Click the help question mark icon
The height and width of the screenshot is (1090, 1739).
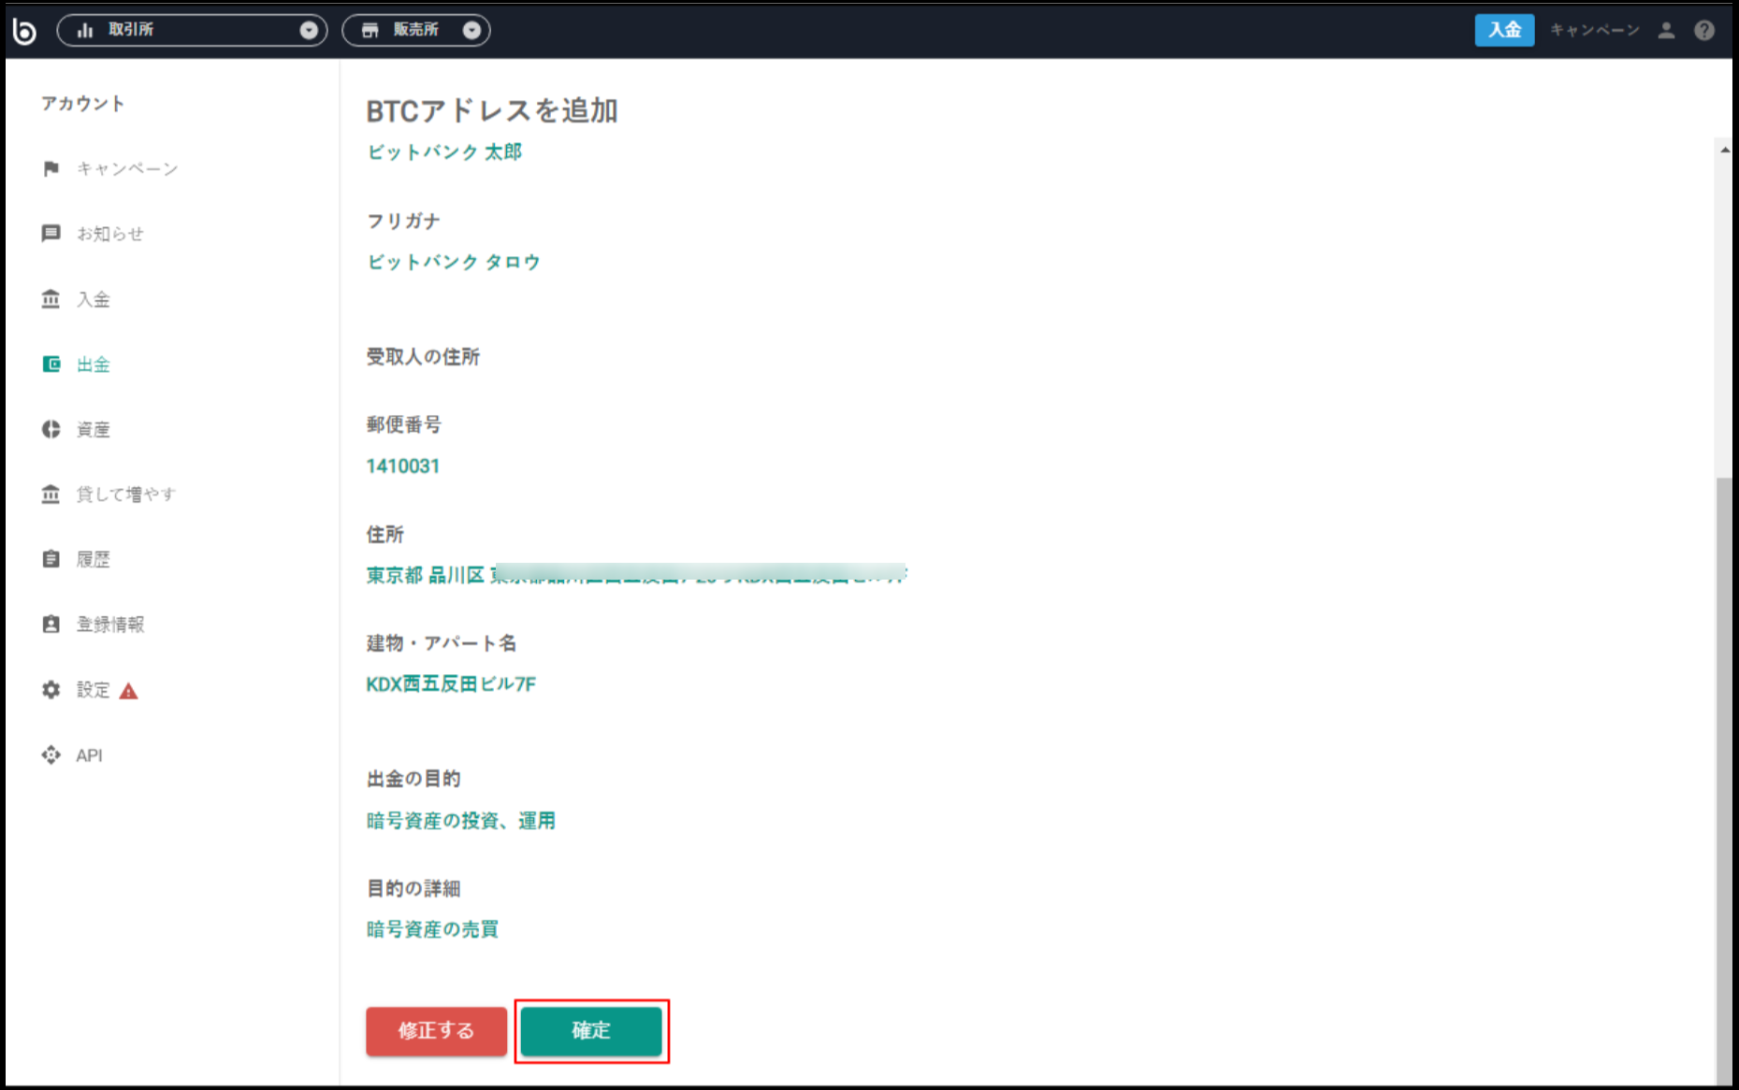pos(1704,30)
